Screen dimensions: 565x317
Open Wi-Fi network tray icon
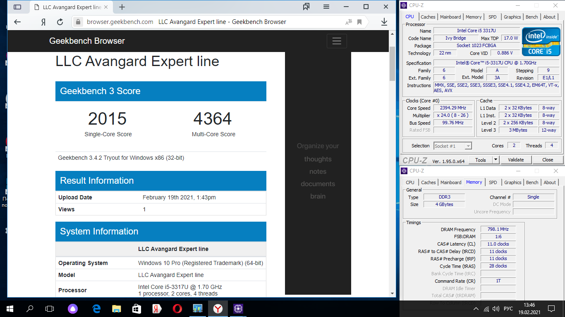pos(486,309)
